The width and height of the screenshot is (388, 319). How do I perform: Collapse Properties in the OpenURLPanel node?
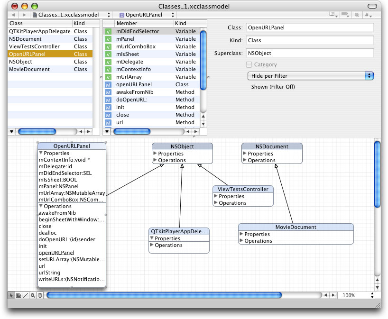tap(40, 153)
